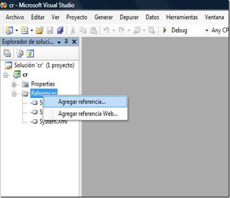Click the Undo arrow icon

pyautogui.click(x=106, y=30)
